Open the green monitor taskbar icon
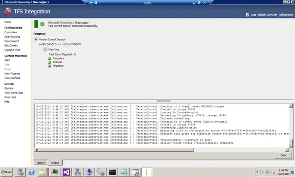The height and width of the screenshot is (177, 295). point(54,172)
